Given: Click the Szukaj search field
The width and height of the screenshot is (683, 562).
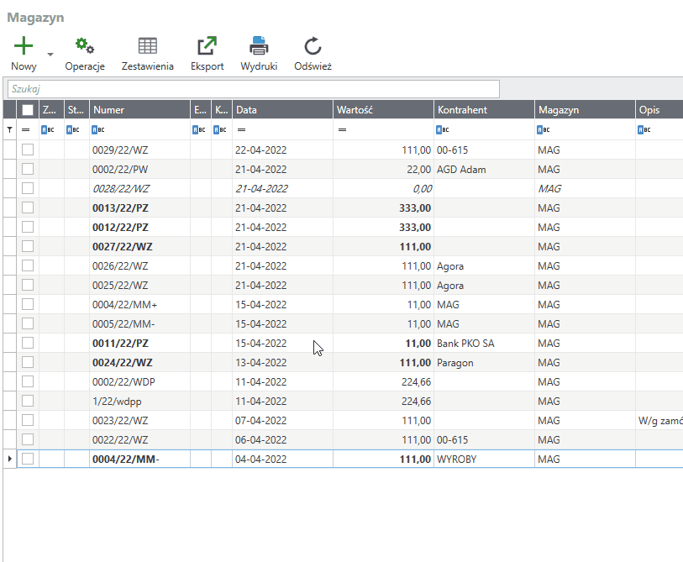Looking at the screenshot, I should point(253,89).
